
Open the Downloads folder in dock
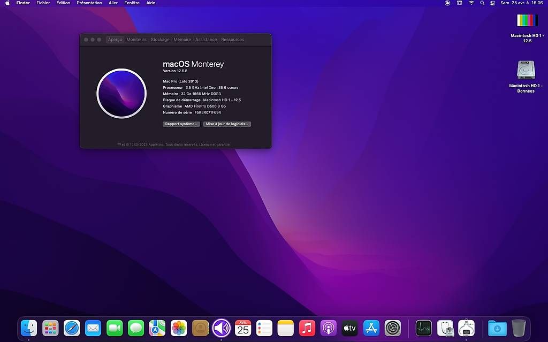[497, 329]
